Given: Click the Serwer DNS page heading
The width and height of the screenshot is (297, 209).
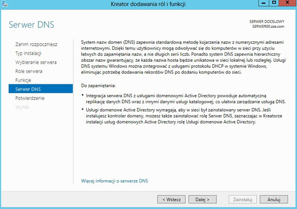Looking at the screenshot, I should point(32,25).
